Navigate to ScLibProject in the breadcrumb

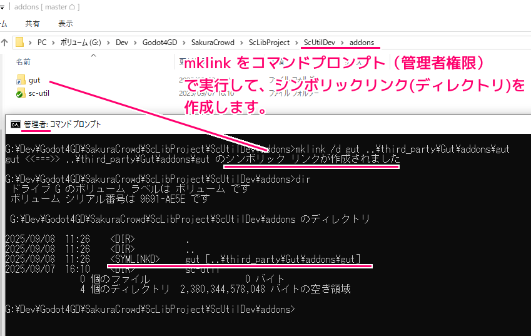tap(269, 43)
